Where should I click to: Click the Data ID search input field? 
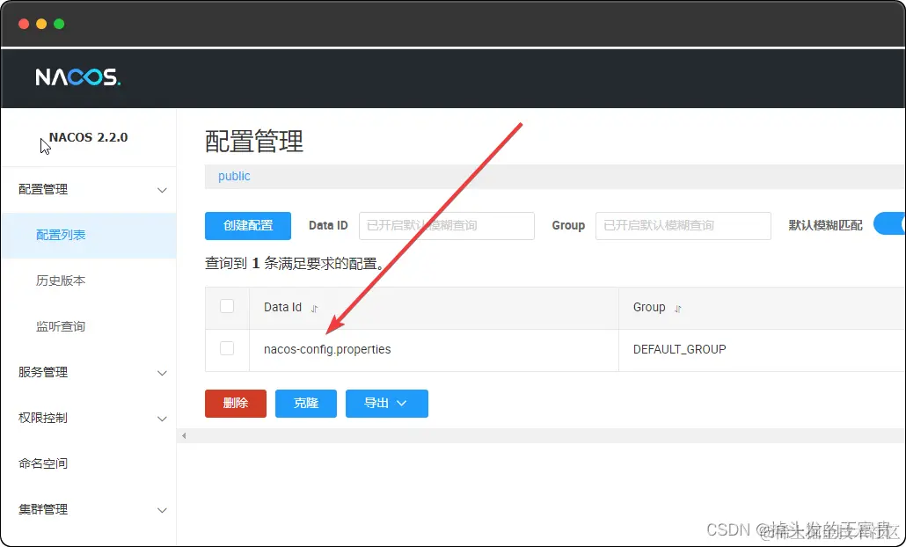446,226
